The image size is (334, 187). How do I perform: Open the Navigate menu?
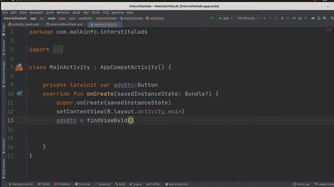(x=37, y=12)
